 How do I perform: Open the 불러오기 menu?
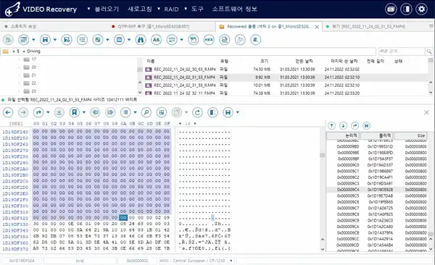click(107, 9)
